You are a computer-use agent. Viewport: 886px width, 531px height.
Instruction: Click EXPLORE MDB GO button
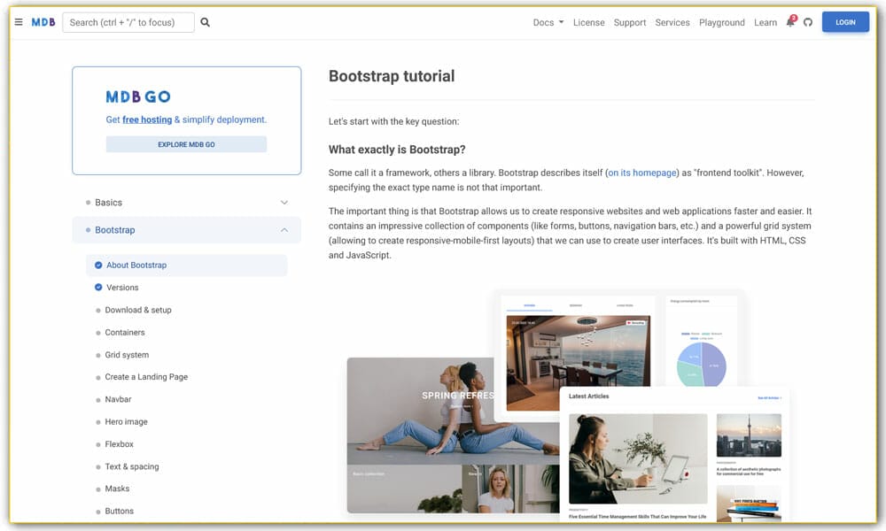[x=186, y=144]
